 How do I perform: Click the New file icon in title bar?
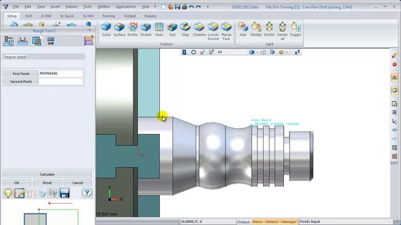164,7
